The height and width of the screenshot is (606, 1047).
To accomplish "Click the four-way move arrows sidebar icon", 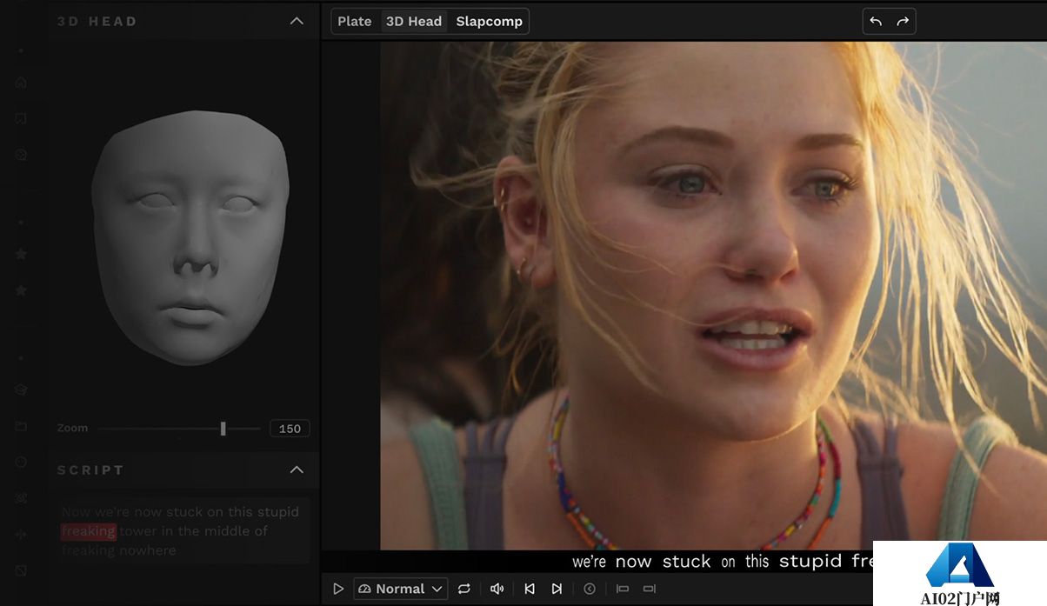I will click(21, 534).
